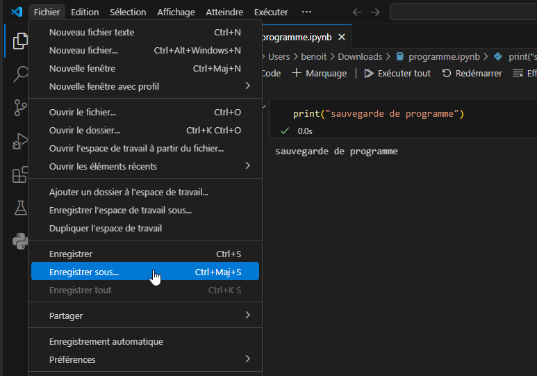537x376 pixels.
Task: Choose Nouvelle fenêtre
Action: tap(145, 69)
